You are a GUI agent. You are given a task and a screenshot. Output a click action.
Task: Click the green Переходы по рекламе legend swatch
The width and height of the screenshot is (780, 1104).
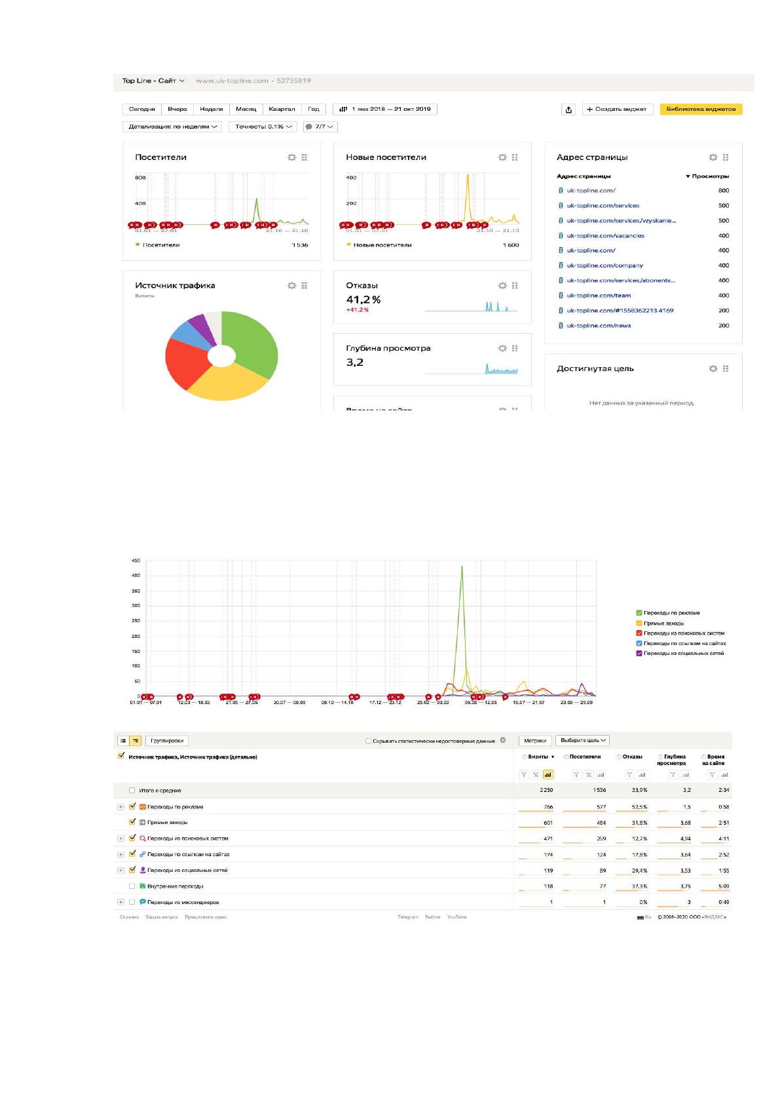tap(639, 613)
